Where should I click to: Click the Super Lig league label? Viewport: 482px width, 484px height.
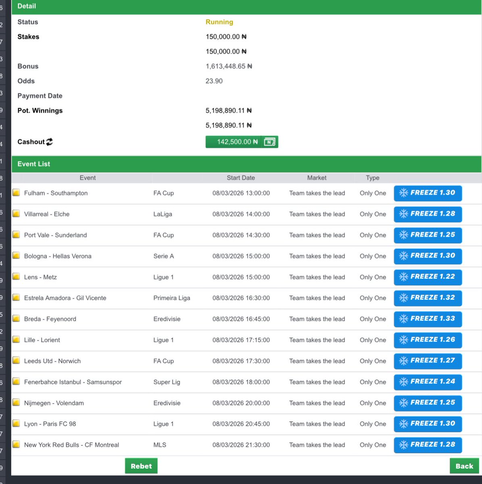tap(167, 382)
